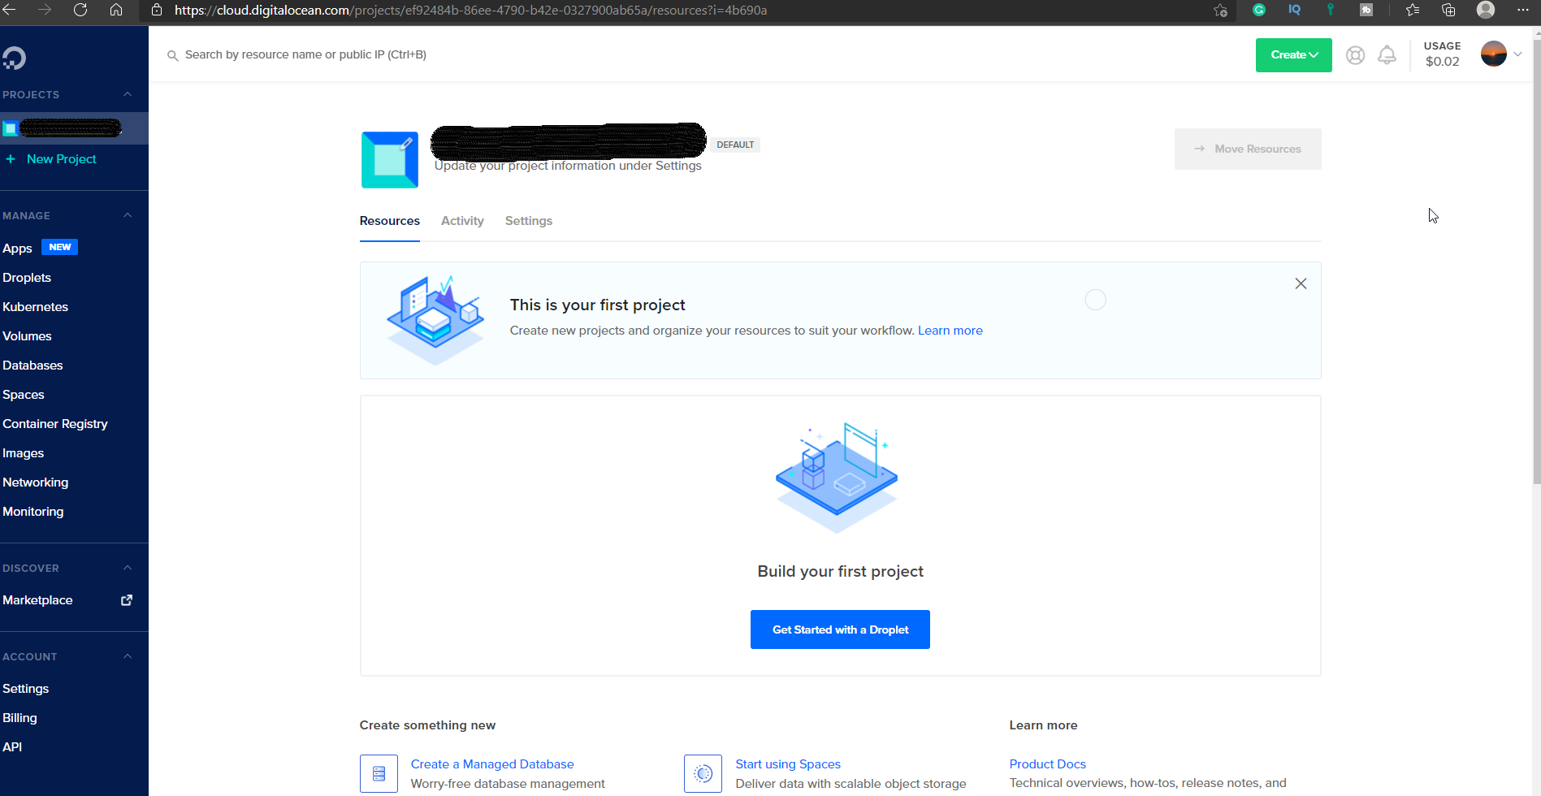
Task: Click the search magnifier icon
Action: pyautogui.click(x=172, y=55)
